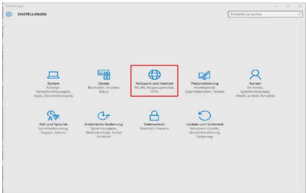This screenshot has height=193, width=306.
Task: Click the 'Spracherkennung, Region, Datum' description
Action: (x=53, y=131)
